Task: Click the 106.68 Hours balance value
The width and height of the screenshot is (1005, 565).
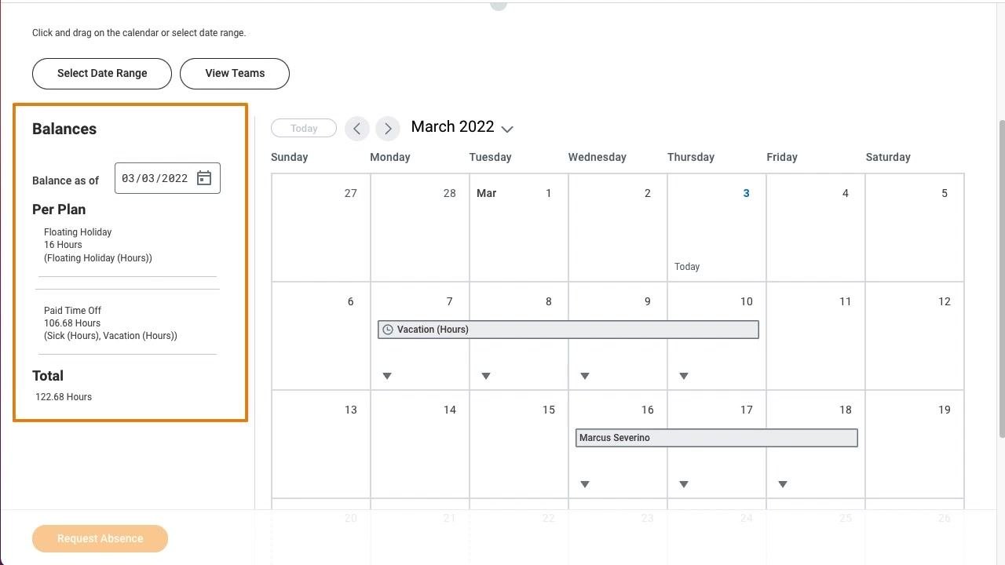Action: tap(72, 323)
